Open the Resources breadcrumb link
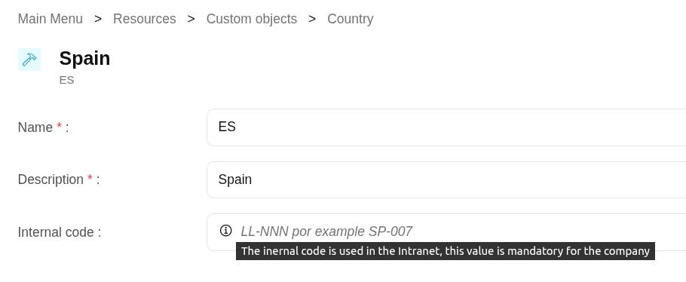Viewport: 686px width, 282px height. coord(145,19)
